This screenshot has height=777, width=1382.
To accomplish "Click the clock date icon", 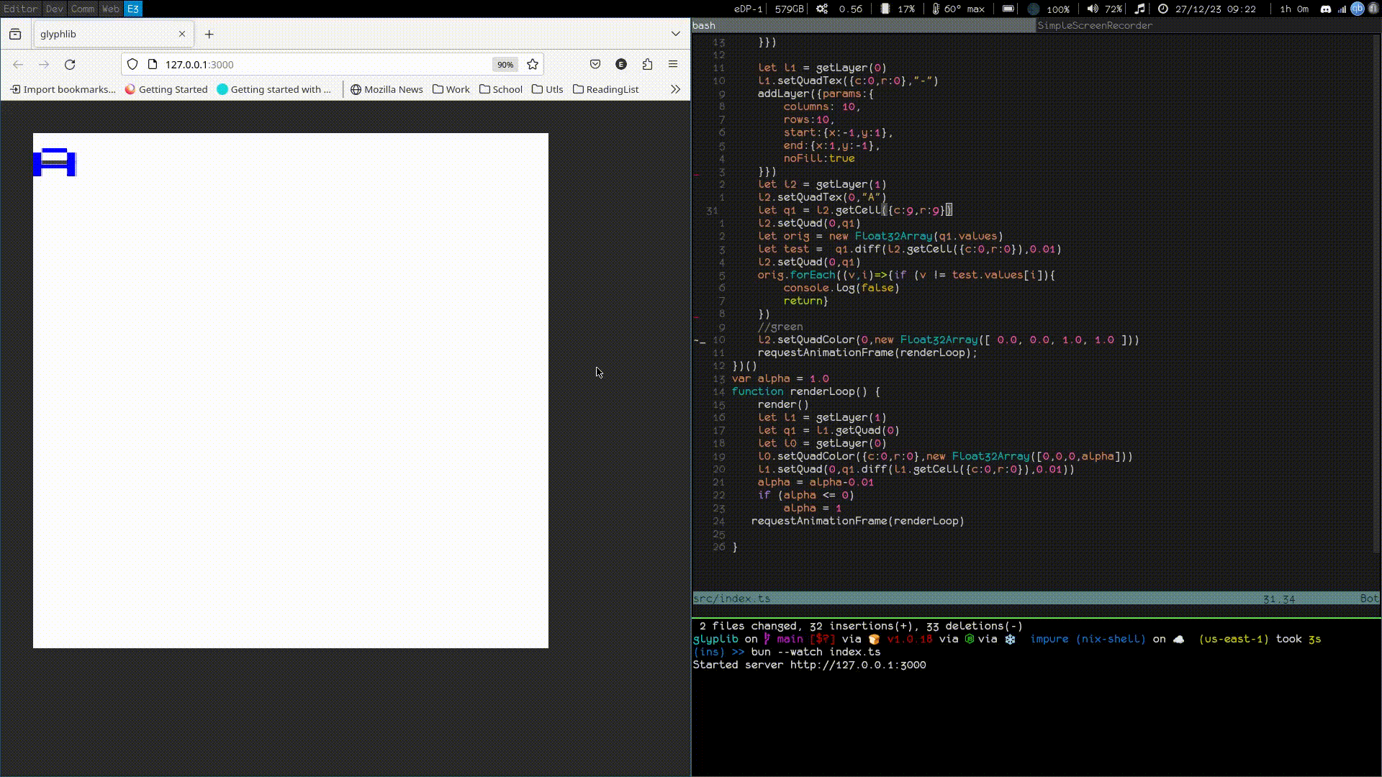I will click(1163, 9).
